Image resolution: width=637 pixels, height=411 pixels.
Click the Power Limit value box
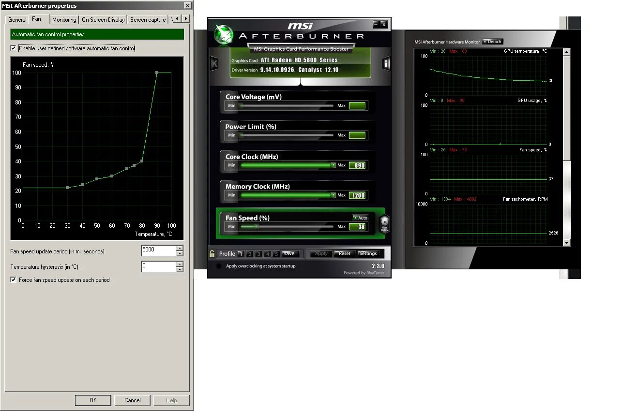[357, 135]
